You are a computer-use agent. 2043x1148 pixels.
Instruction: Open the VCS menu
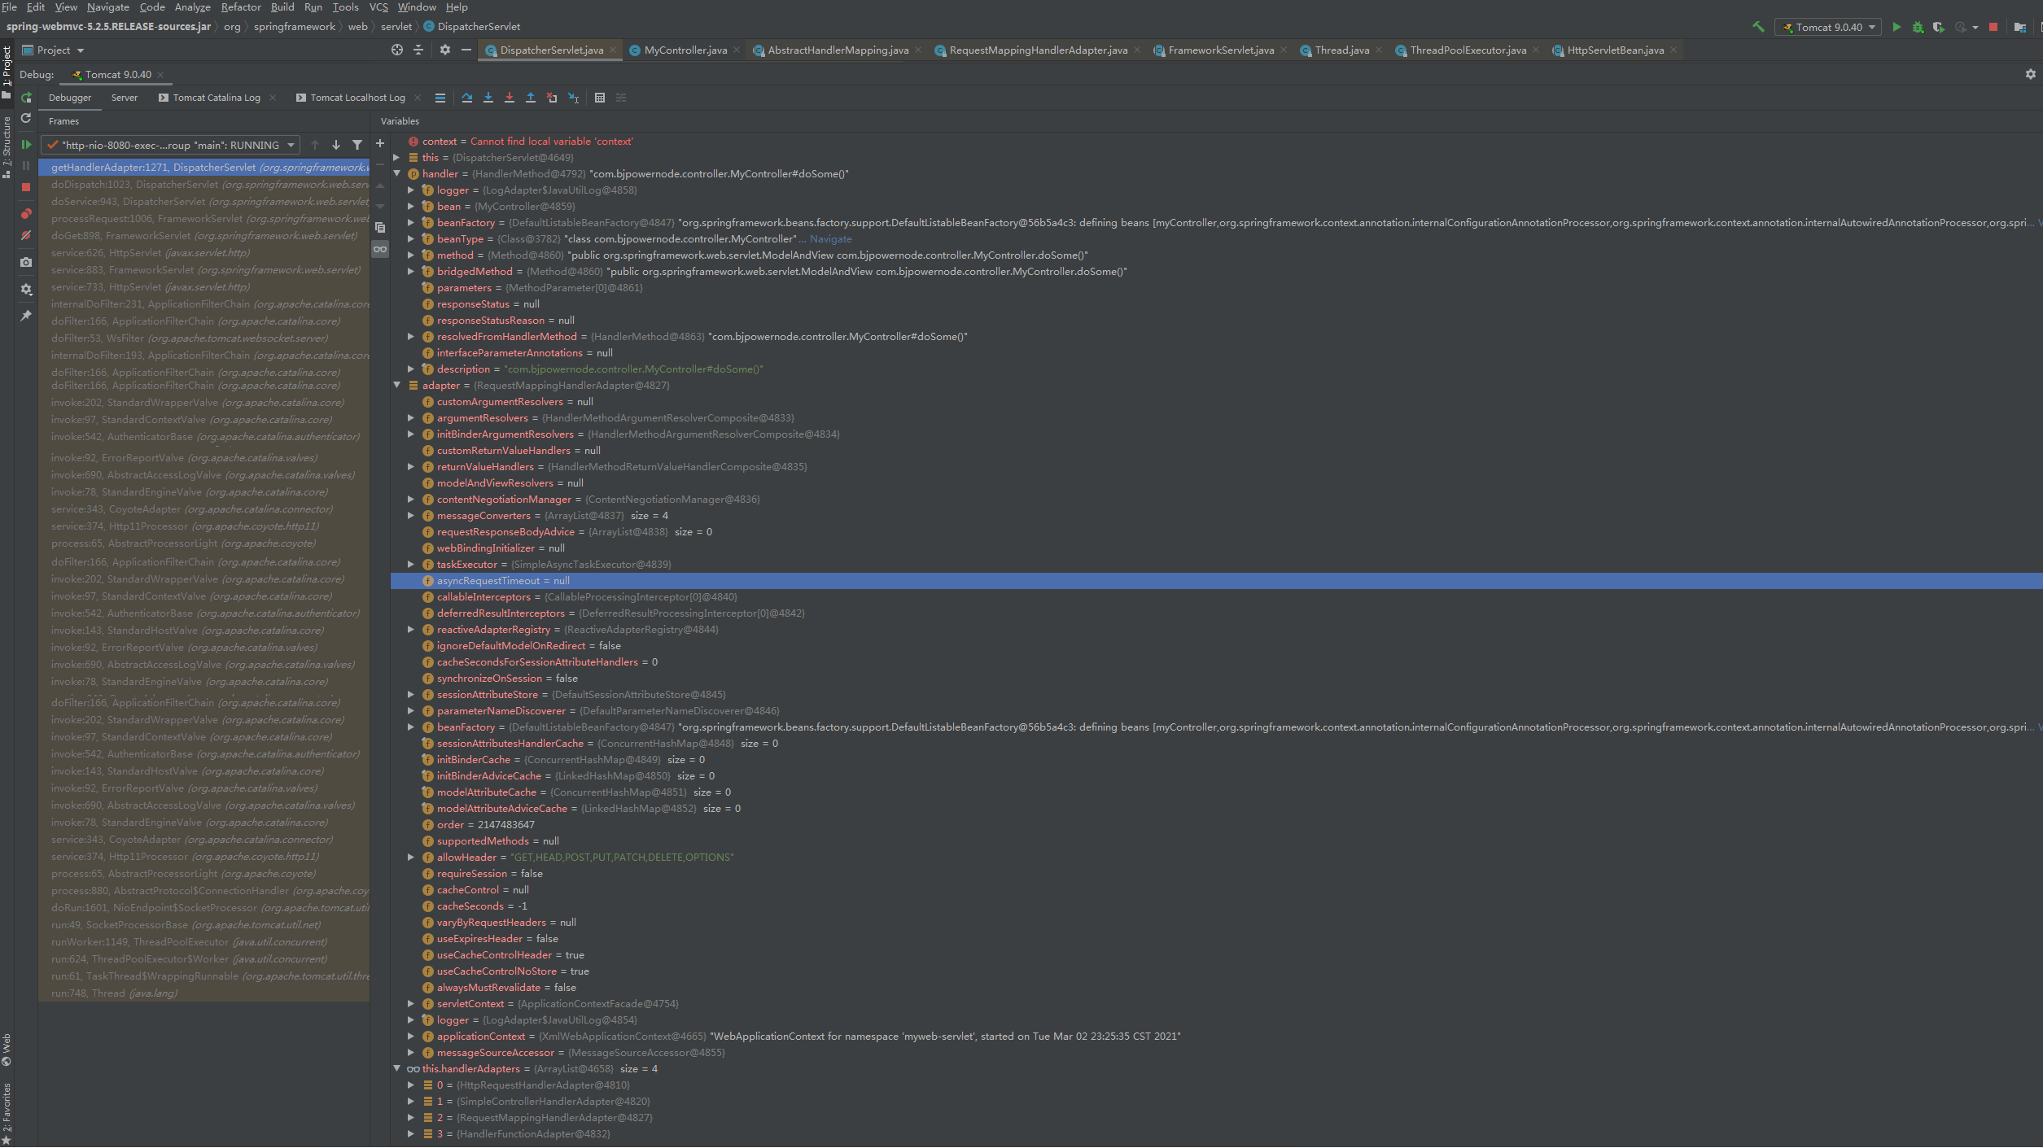pyautogui.click(x=378, y=7)
